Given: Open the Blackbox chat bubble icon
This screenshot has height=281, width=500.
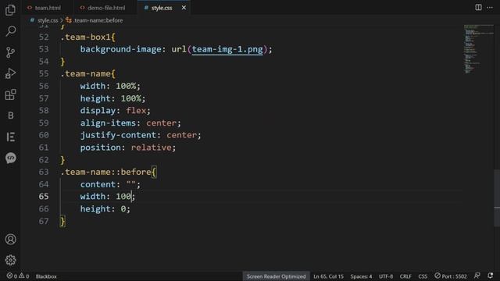Looking at the screenshot, I should [x=10, y=158].
